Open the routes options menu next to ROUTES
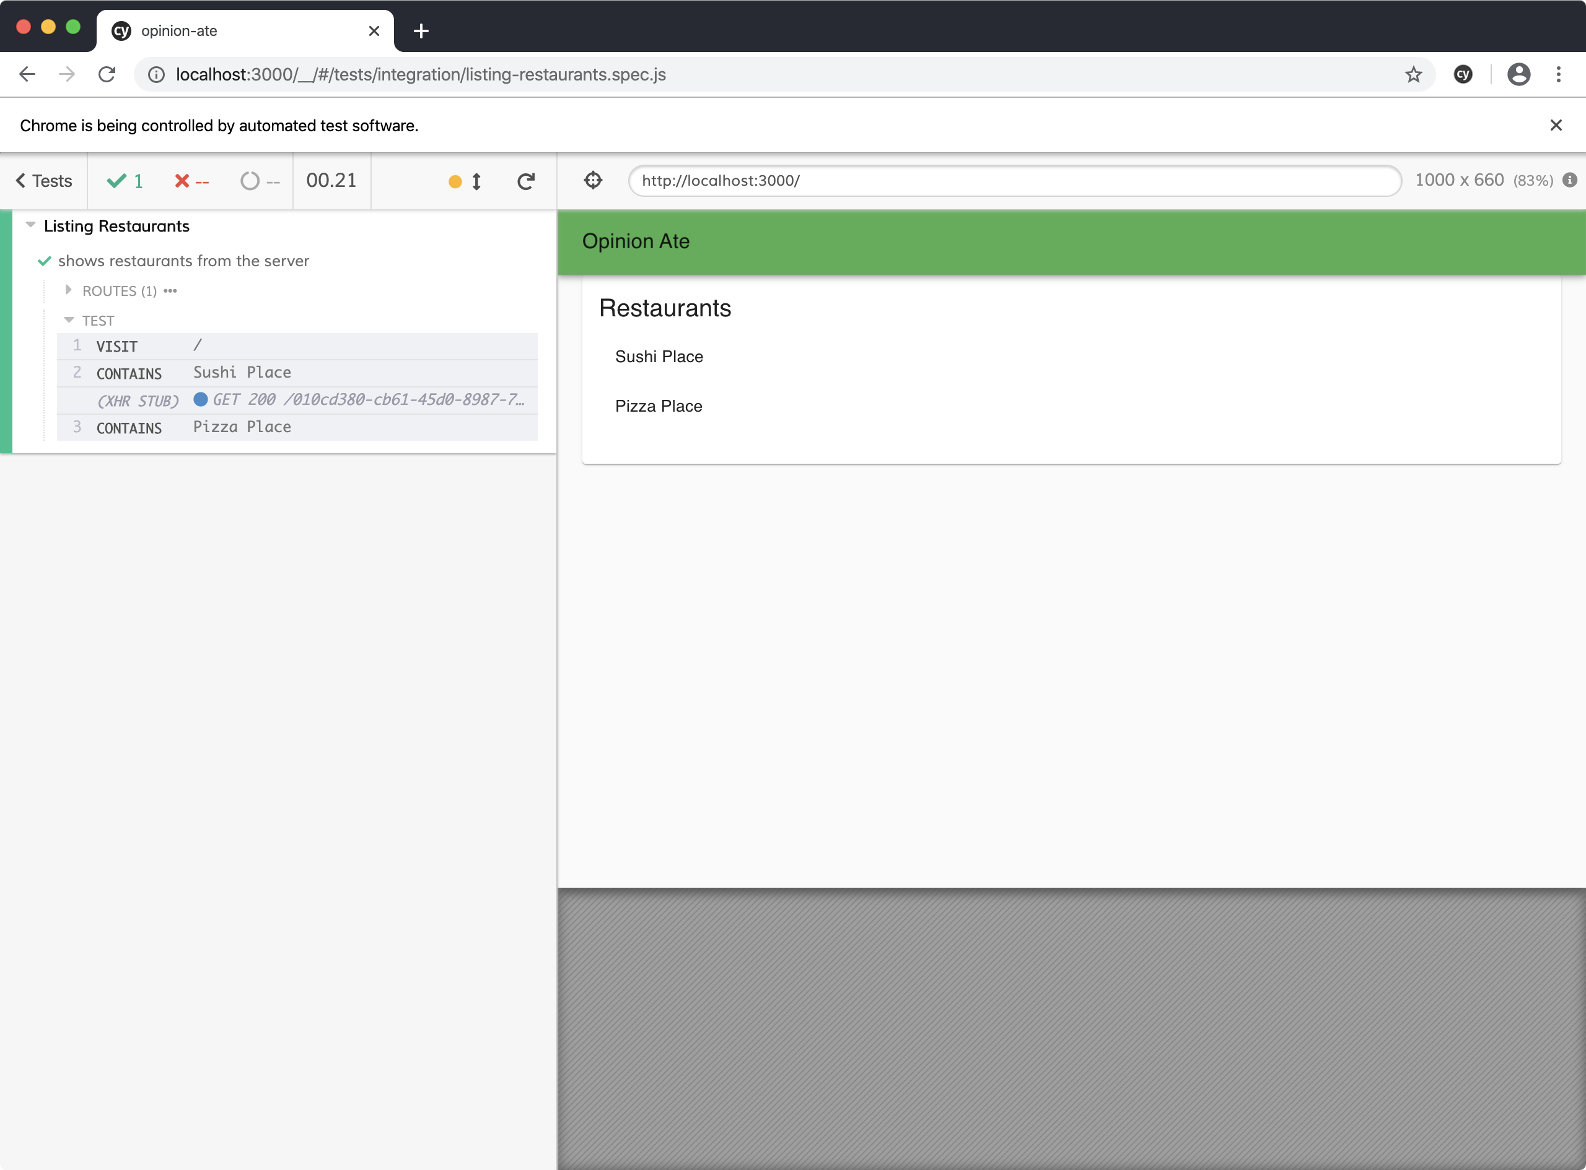Viewport: 1586px width, 1170px height. 170,290
